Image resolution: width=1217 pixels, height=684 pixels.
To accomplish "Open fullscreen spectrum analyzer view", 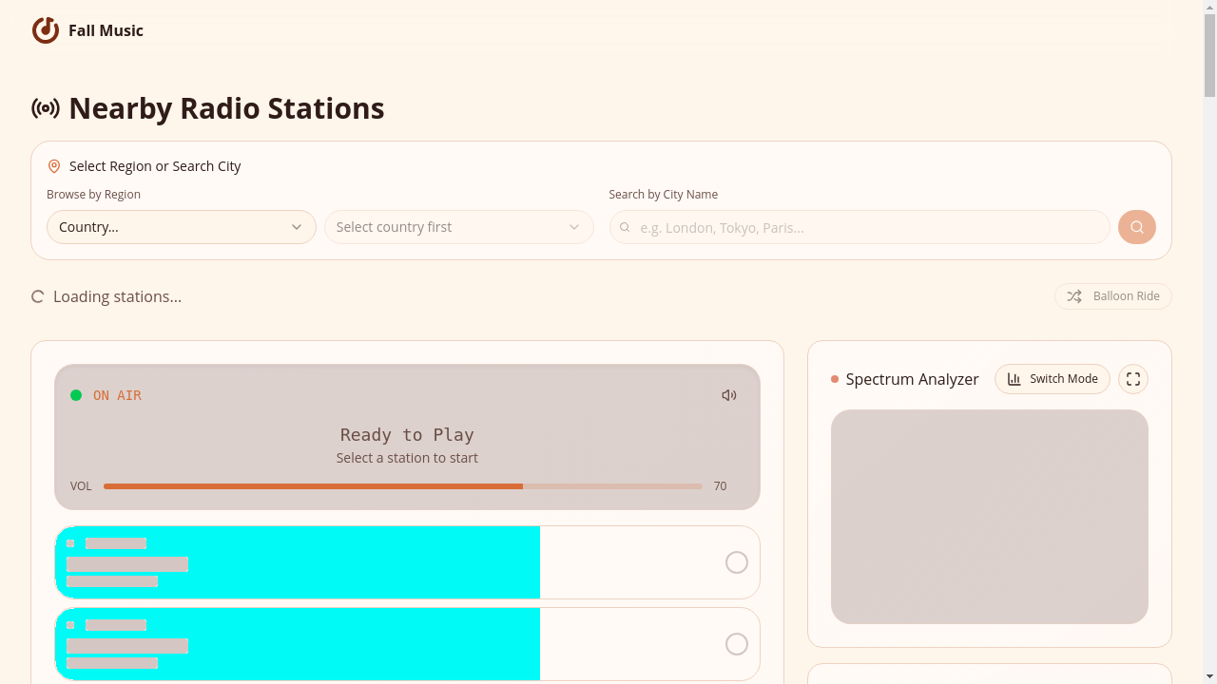I will 1133,379.
